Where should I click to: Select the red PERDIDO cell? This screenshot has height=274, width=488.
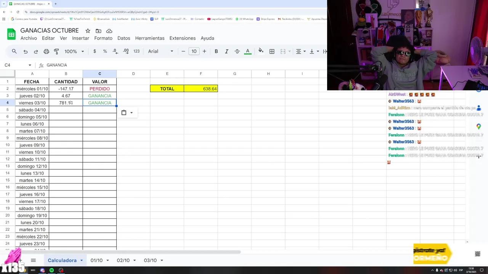pyautogui.click(x=100, y=89)
